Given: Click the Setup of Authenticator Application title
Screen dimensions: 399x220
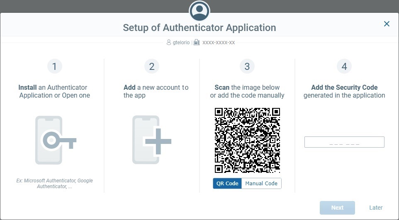Looking at the screenshot, I should pos(199,28).
